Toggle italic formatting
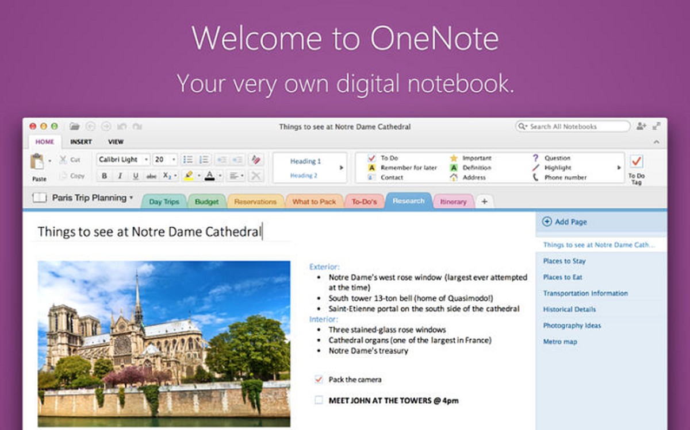This screenshot has width=690, height=430. [x=120, y=176]
